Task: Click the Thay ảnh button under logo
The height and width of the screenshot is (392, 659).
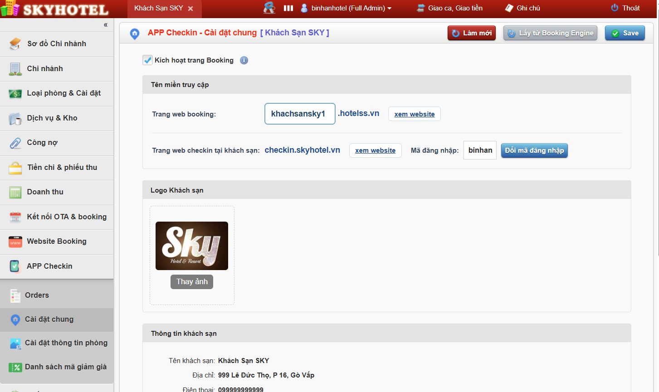Action: pos(192,282)
